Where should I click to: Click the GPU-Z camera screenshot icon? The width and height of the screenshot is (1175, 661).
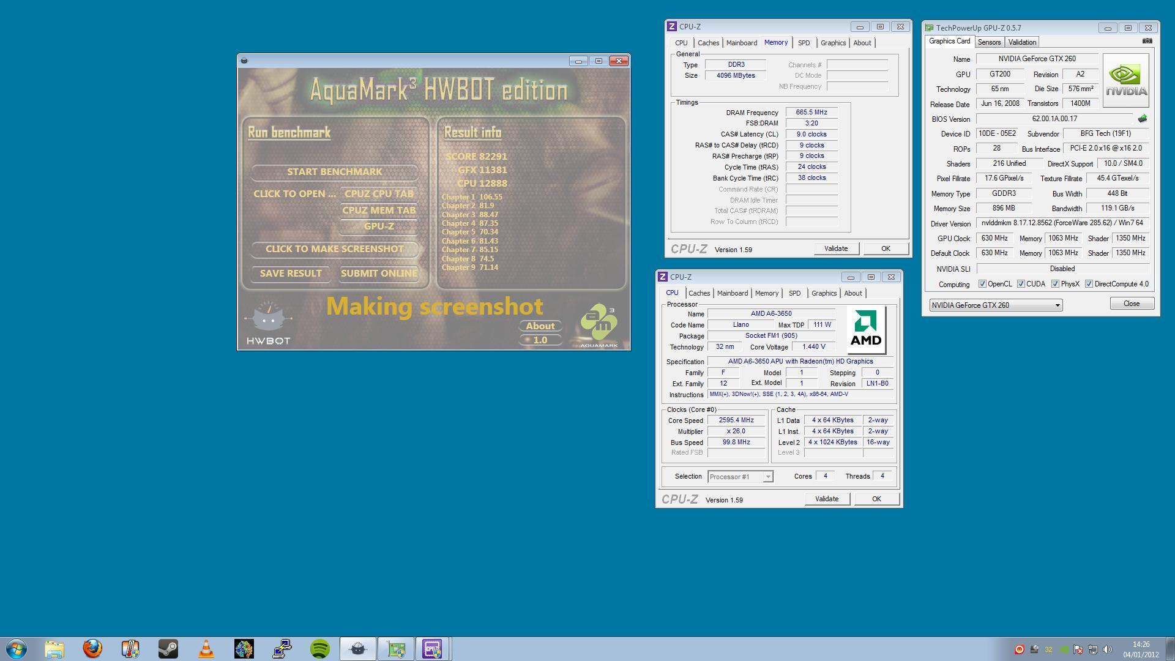tap(1147, 41)
